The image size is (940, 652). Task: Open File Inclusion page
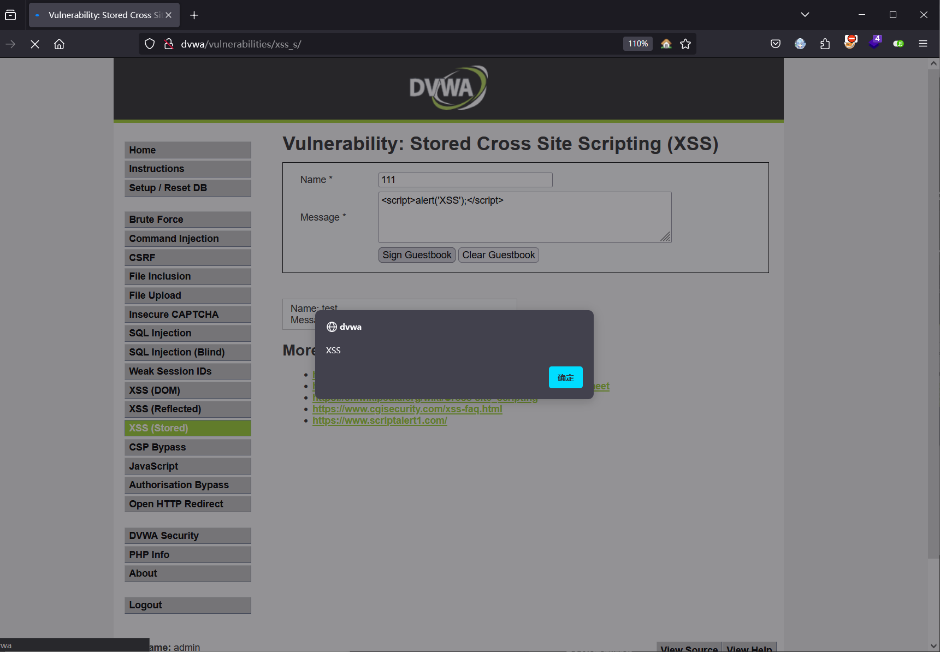188,276
